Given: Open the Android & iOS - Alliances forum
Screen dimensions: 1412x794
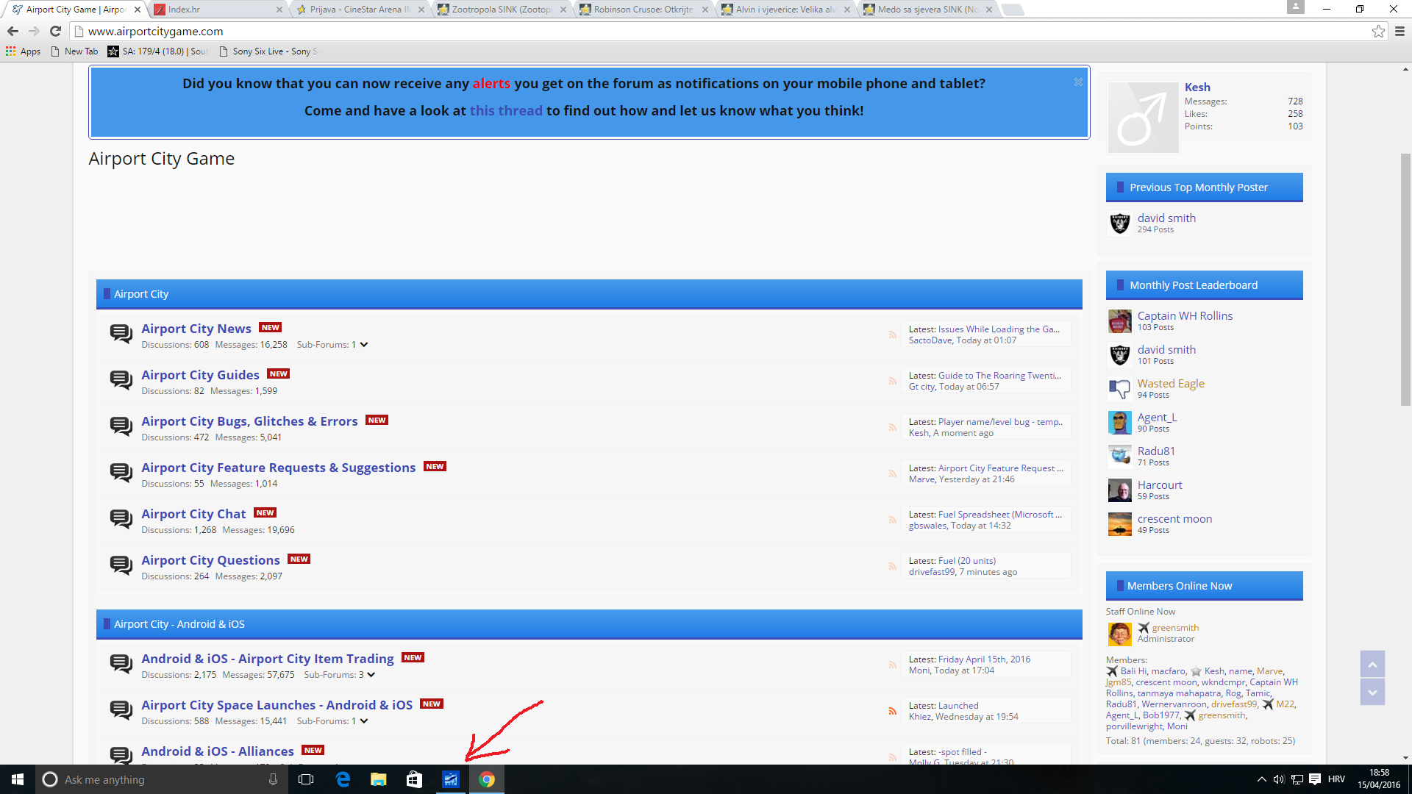Looking at the screenshot, I should 218,751.
